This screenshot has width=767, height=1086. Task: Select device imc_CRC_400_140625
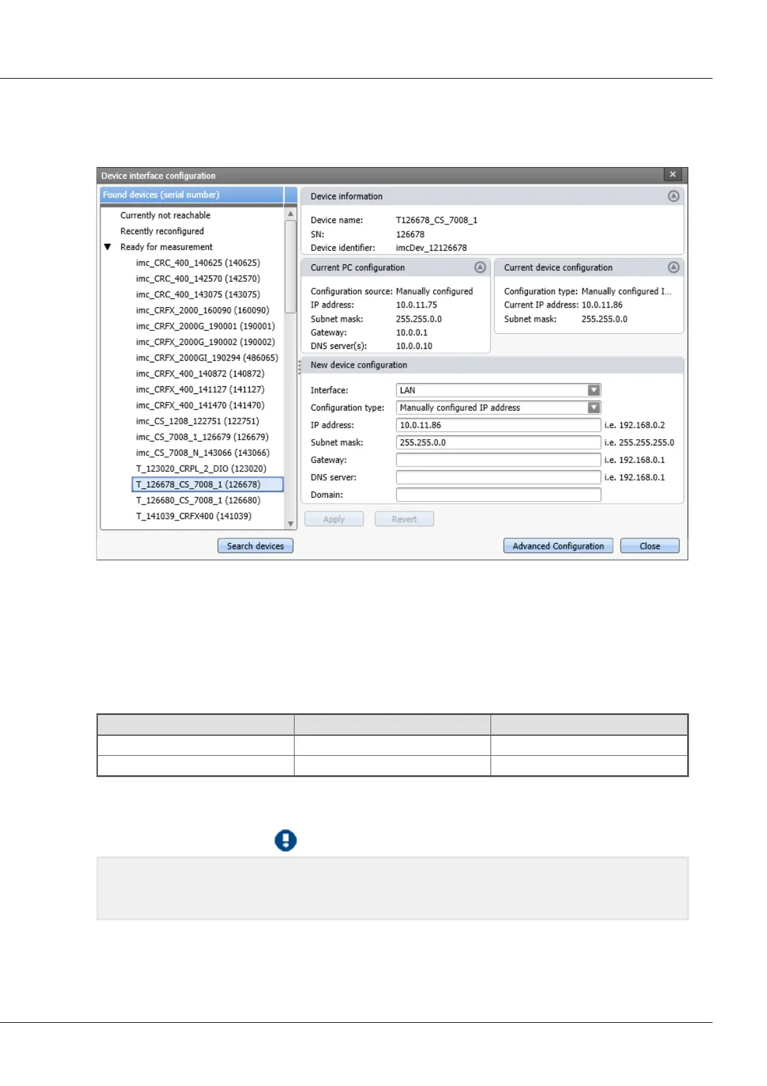[x=198, y=263]
